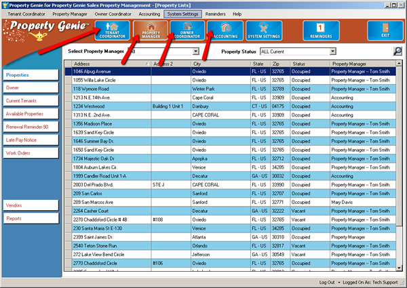Image resolution: width=407 pixels, height=288 pixels.
Task: Select row 2399 Saint James Dr.
Action: click(x=230, y=237)
